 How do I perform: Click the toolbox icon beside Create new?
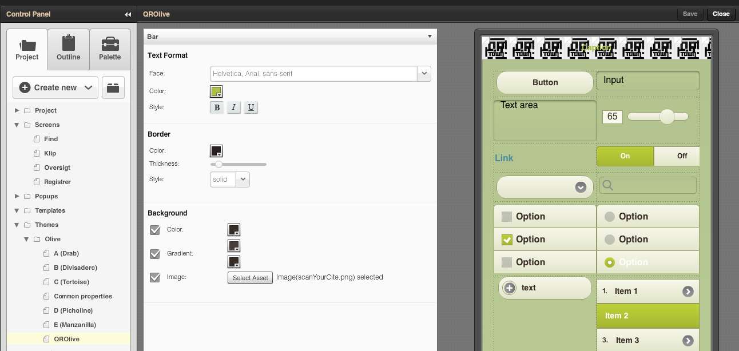coord(113,87)
